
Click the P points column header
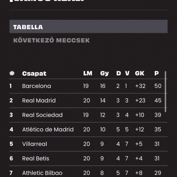point(157,73)
